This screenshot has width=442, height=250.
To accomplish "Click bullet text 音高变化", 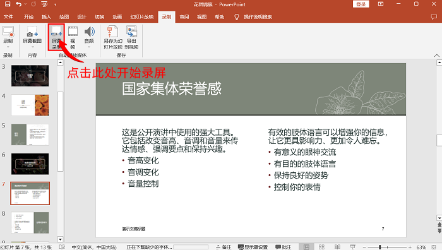I will [x=143, y=160].
